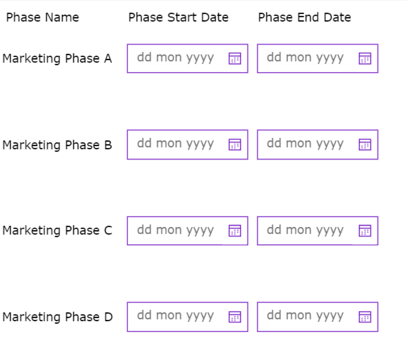Screen dimensions: 407x354
Task: Open calendar for Marketing Phase D end date
Action: click(365, 317)
